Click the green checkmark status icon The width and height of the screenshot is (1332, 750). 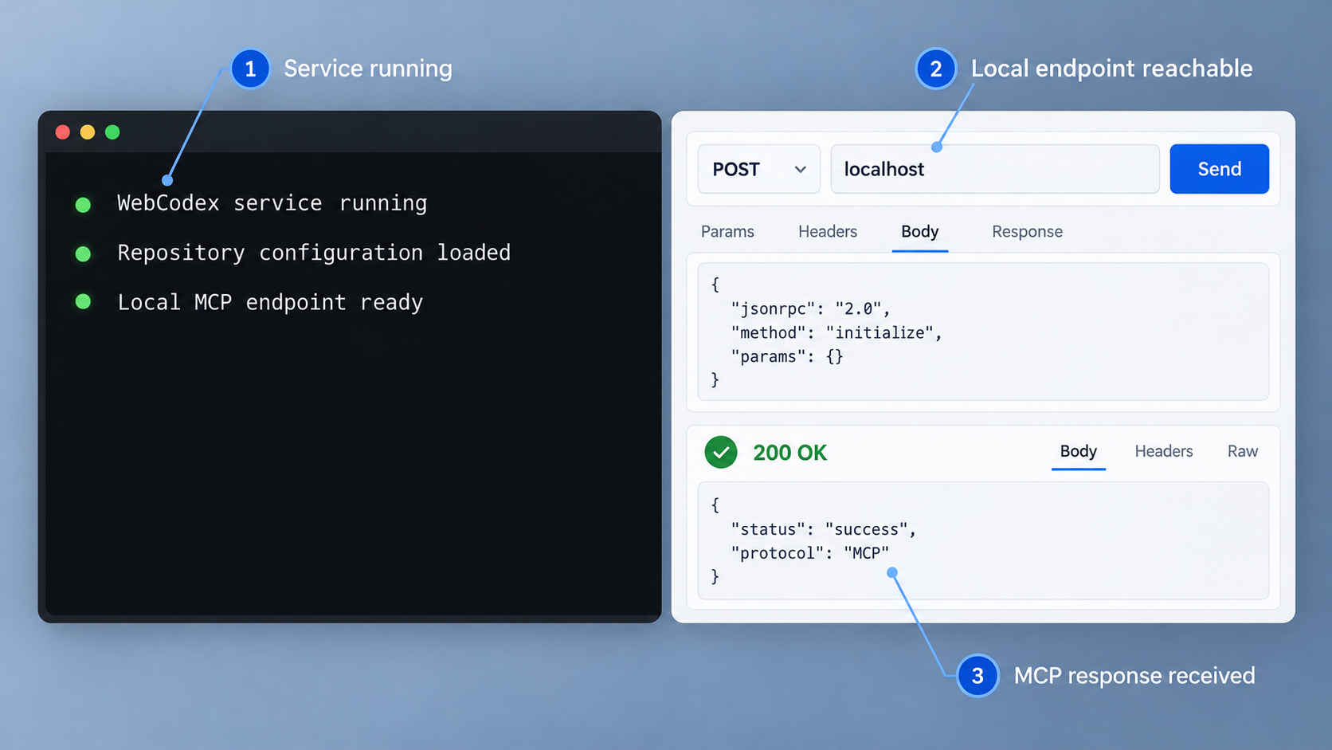click(x=721, y=452)
